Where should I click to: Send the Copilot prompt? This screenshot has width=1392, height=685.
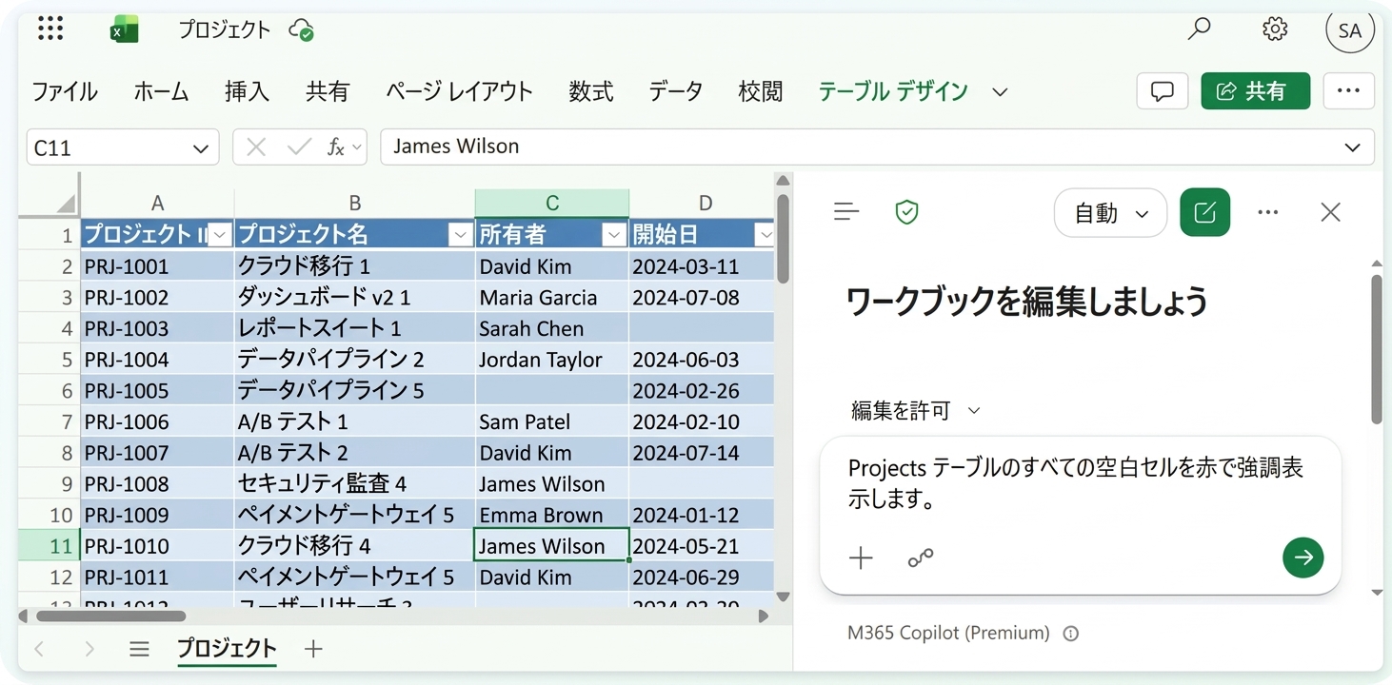point(1303,558)
